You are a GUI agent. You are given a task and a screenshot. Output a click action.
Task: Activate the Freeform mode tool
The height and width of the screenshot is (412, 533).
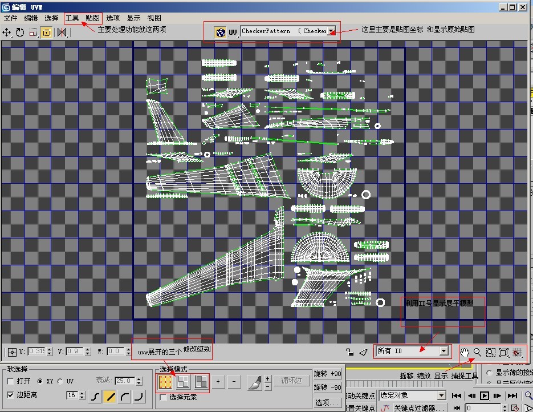[x=46, y=33]
